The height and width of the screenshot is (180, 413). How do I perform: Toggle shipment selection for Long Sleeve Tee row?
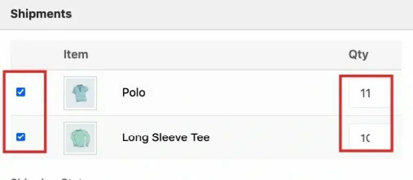click(x=21, y=137)
